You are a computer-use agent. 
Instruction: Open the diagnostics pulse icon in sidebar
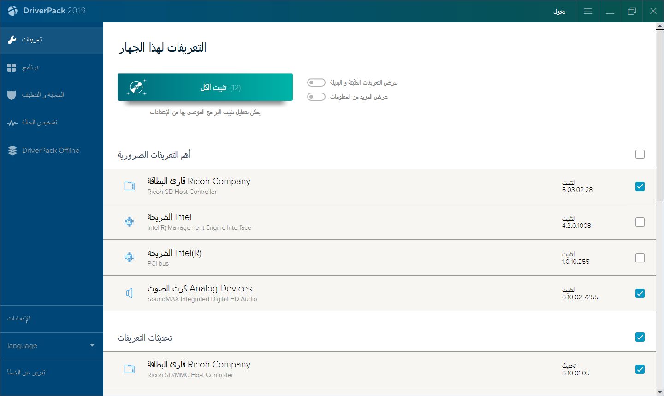(12, 123)
